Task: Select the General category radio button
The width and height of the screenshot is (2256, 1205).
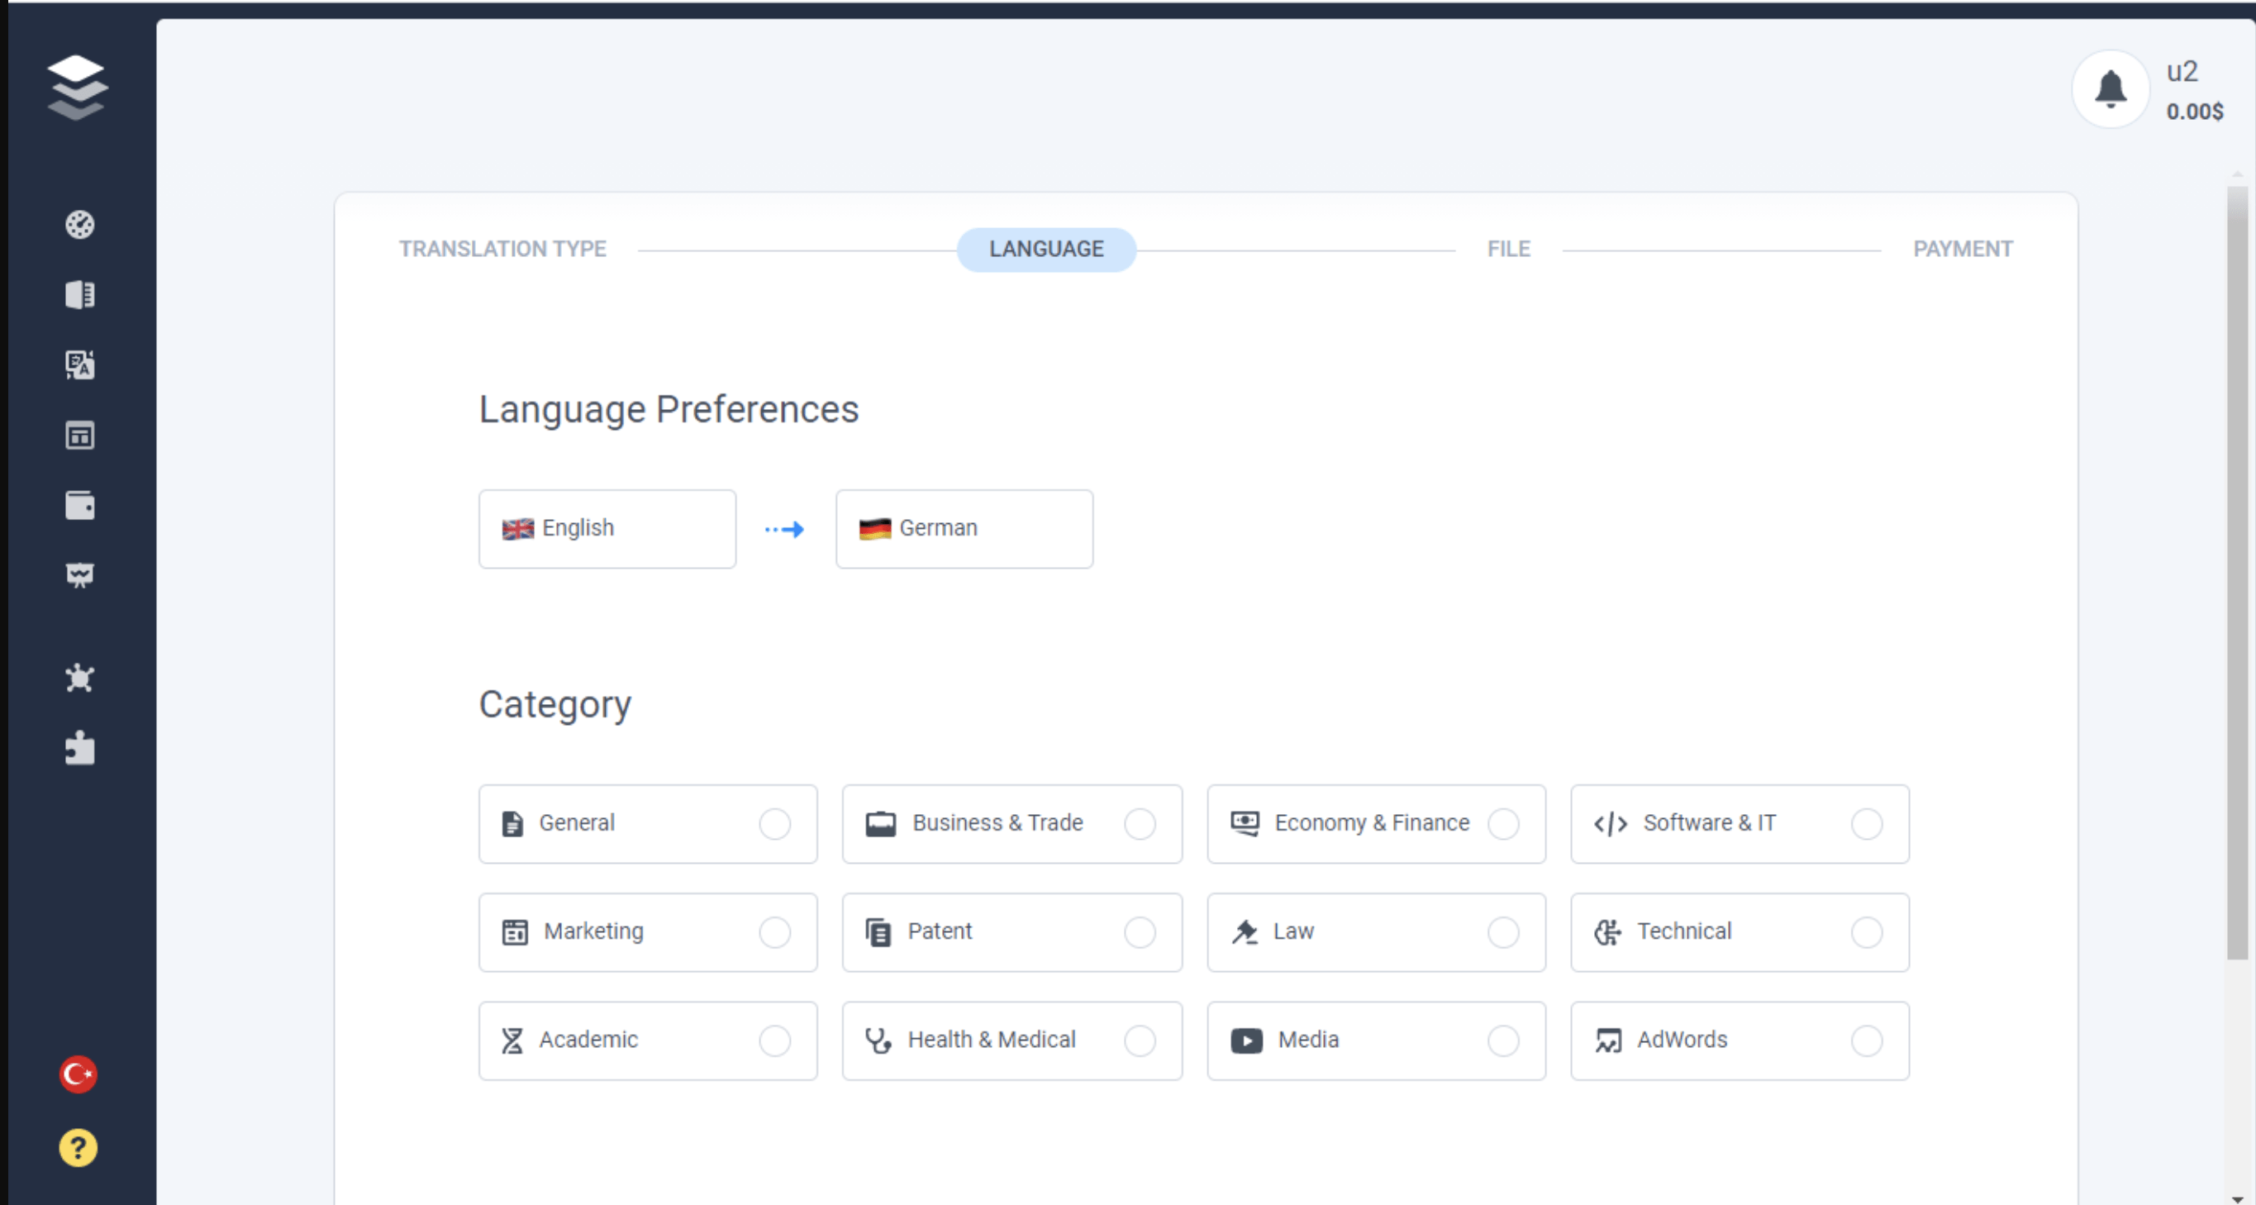Action: tap(774, 823)
